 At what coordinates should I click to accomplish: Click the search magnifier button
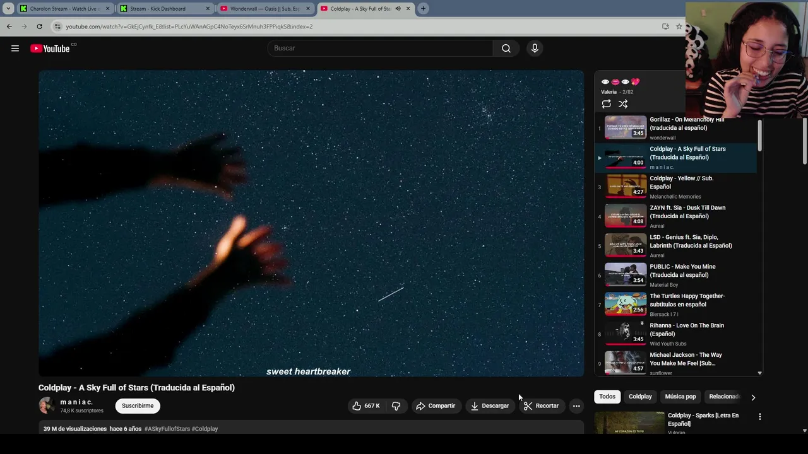(x=506, y=49)
